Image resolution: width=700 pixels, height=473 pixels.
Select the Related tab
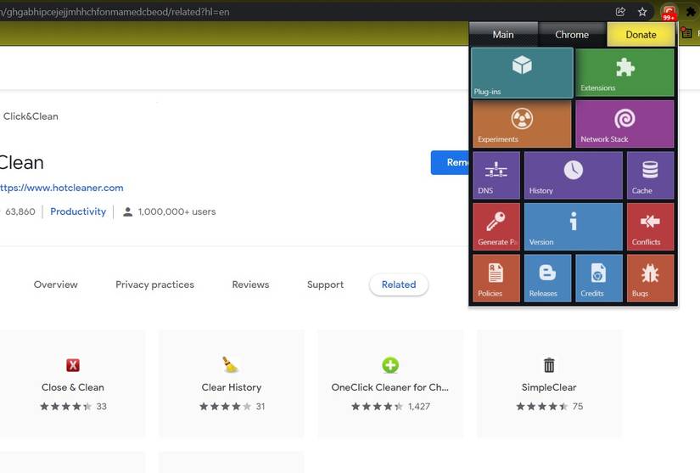point(399,284)
